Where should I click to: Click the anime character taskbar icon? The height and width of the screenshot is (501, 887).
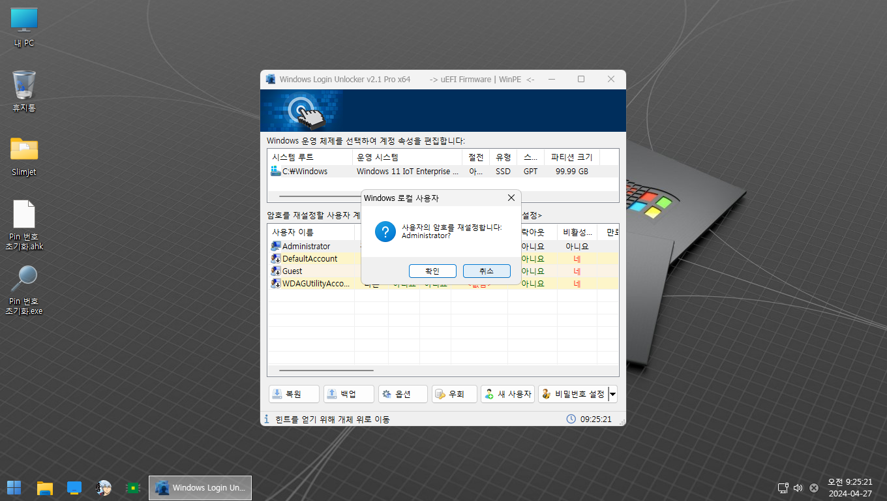coord(103,487)
